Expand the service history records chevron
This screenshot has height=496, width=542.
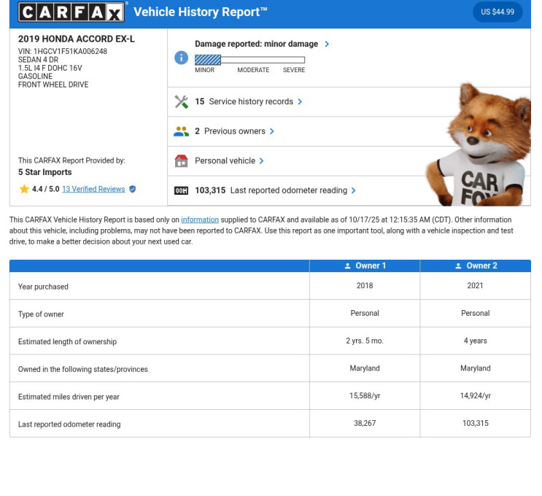coord(300,102)
